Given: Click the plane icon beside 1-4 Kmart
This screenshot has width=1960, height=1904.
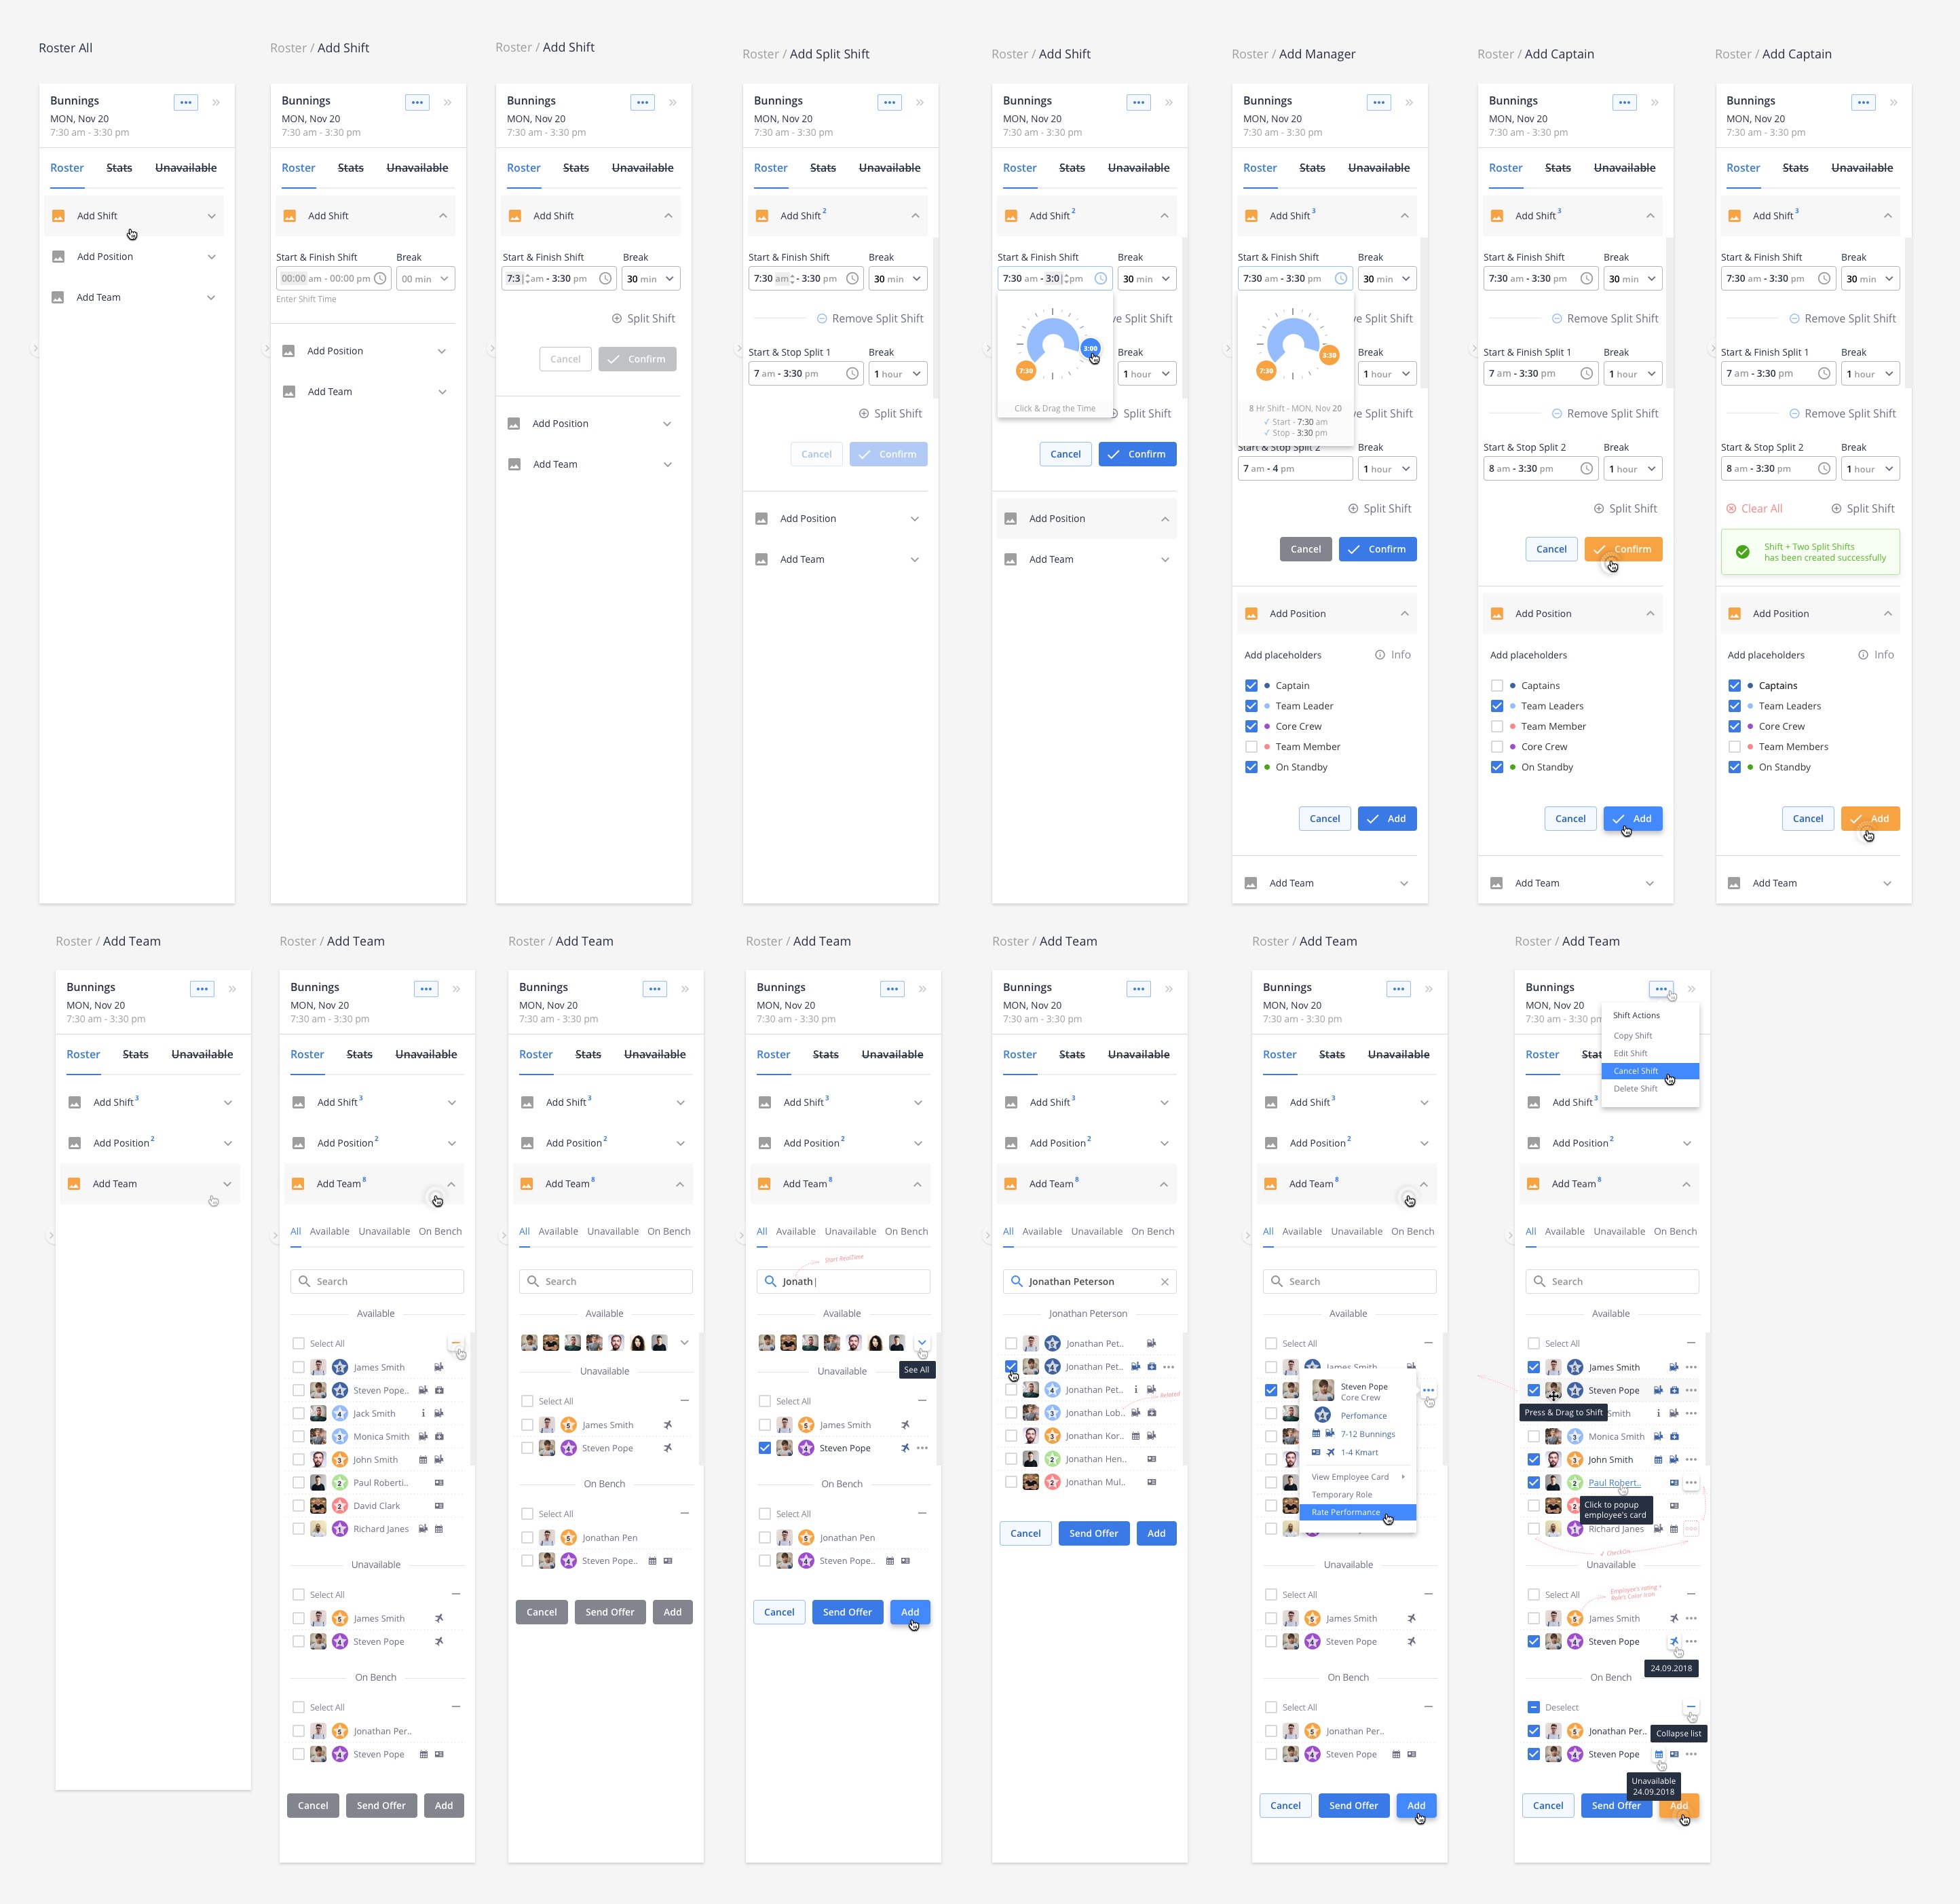Looking at the screenshot, I should tap(1331, 1452).
